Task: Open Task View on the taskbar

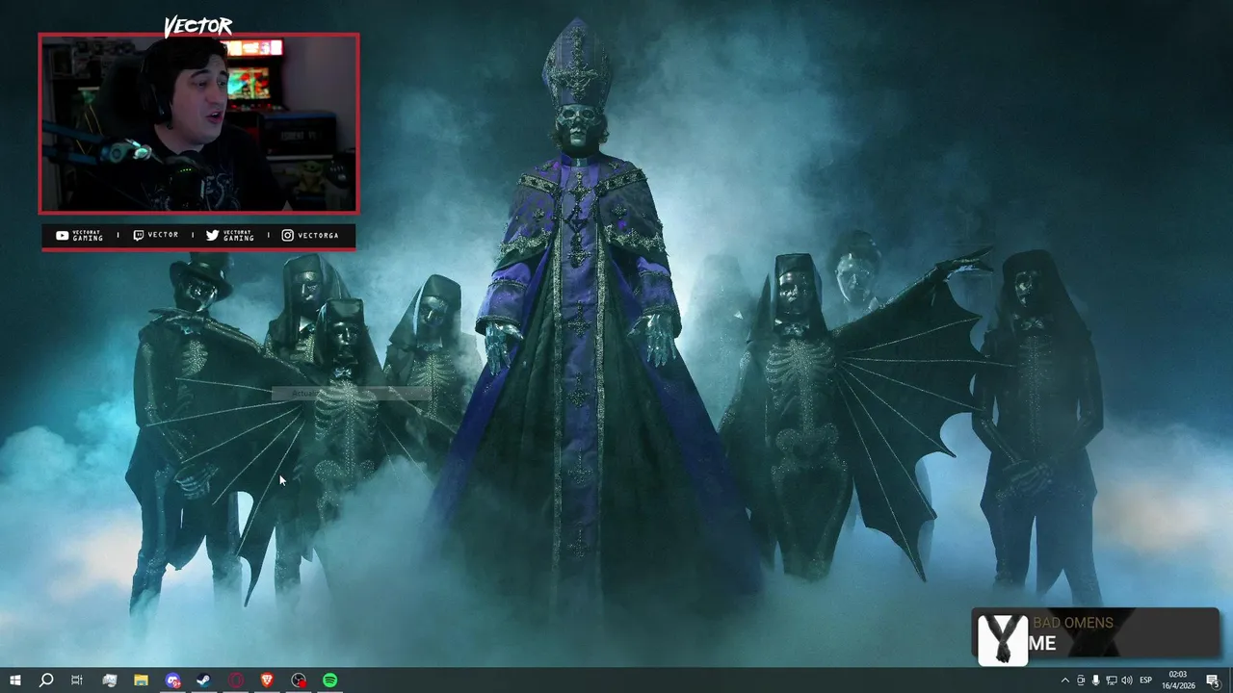Action: pyautogui.click(x=77, y=680)
